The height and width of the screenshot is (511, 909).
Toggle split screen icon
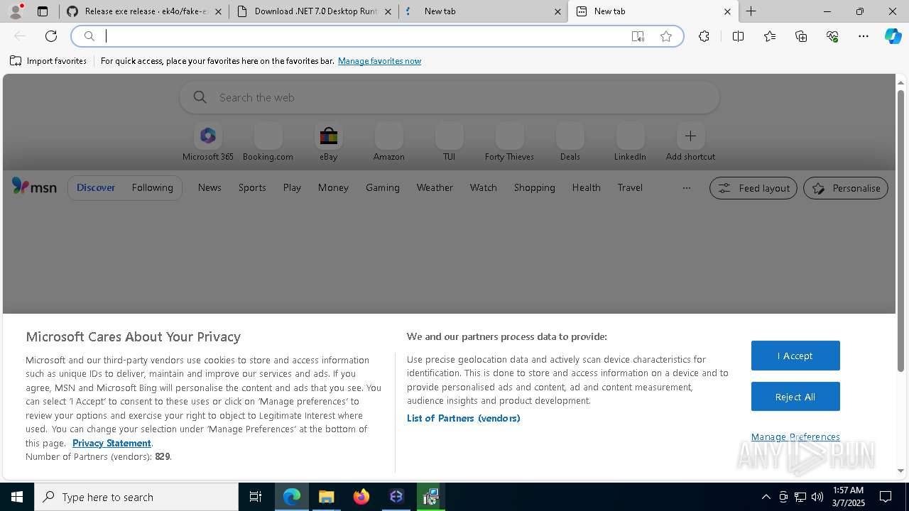click(x=738, y=36)
